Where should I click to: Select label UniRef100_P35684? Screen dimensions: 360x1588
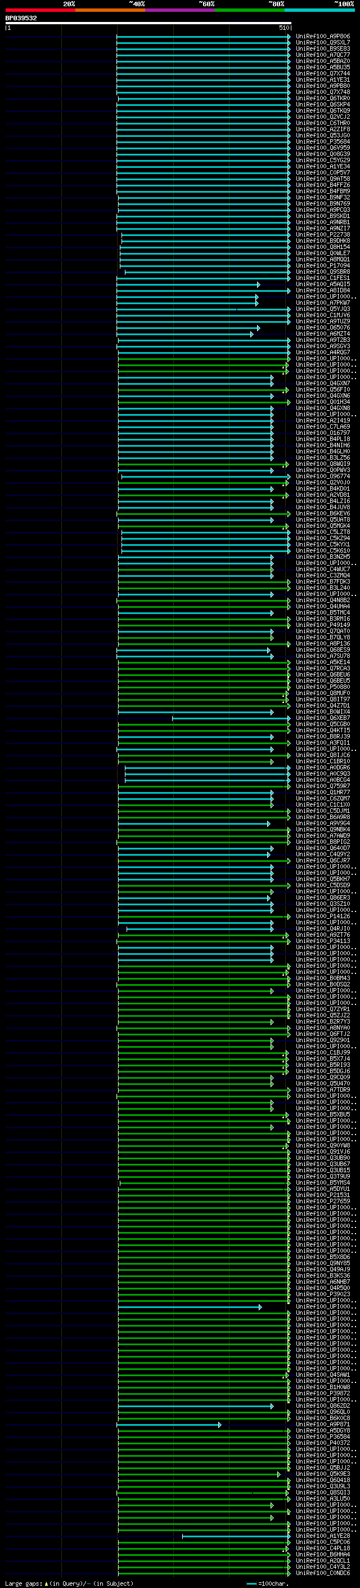point(323,142)
